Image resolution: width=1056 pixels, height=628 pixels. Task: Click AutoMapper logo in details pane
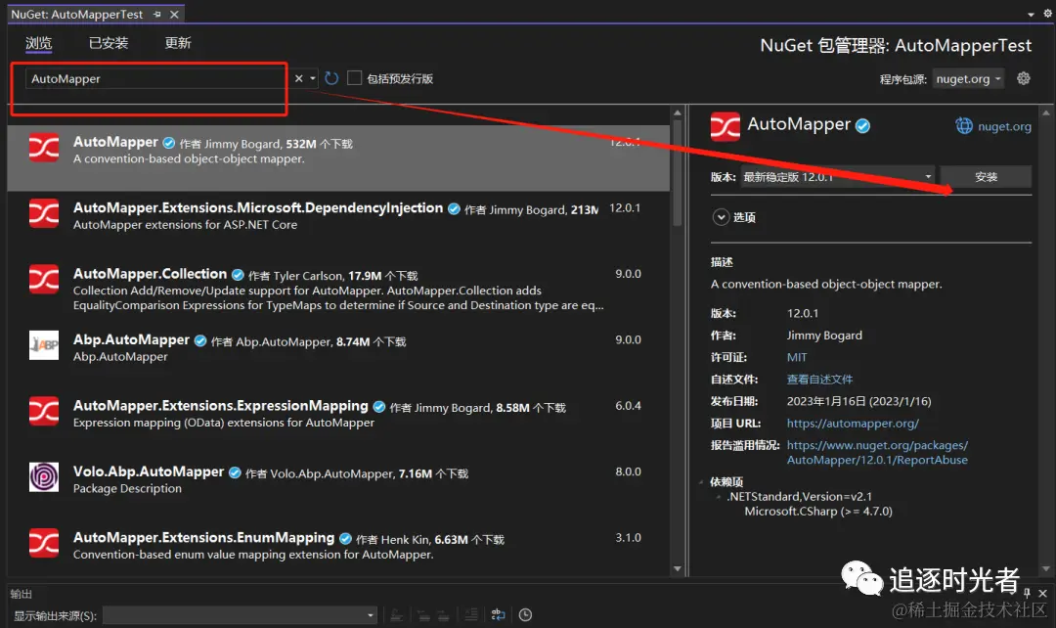(x=726, y=126)
